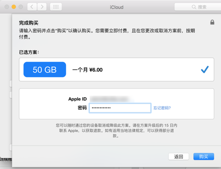The width and height of the screenshot is (221, 169).
Task: Click the iCloud window title
Action: pos(116,7)
